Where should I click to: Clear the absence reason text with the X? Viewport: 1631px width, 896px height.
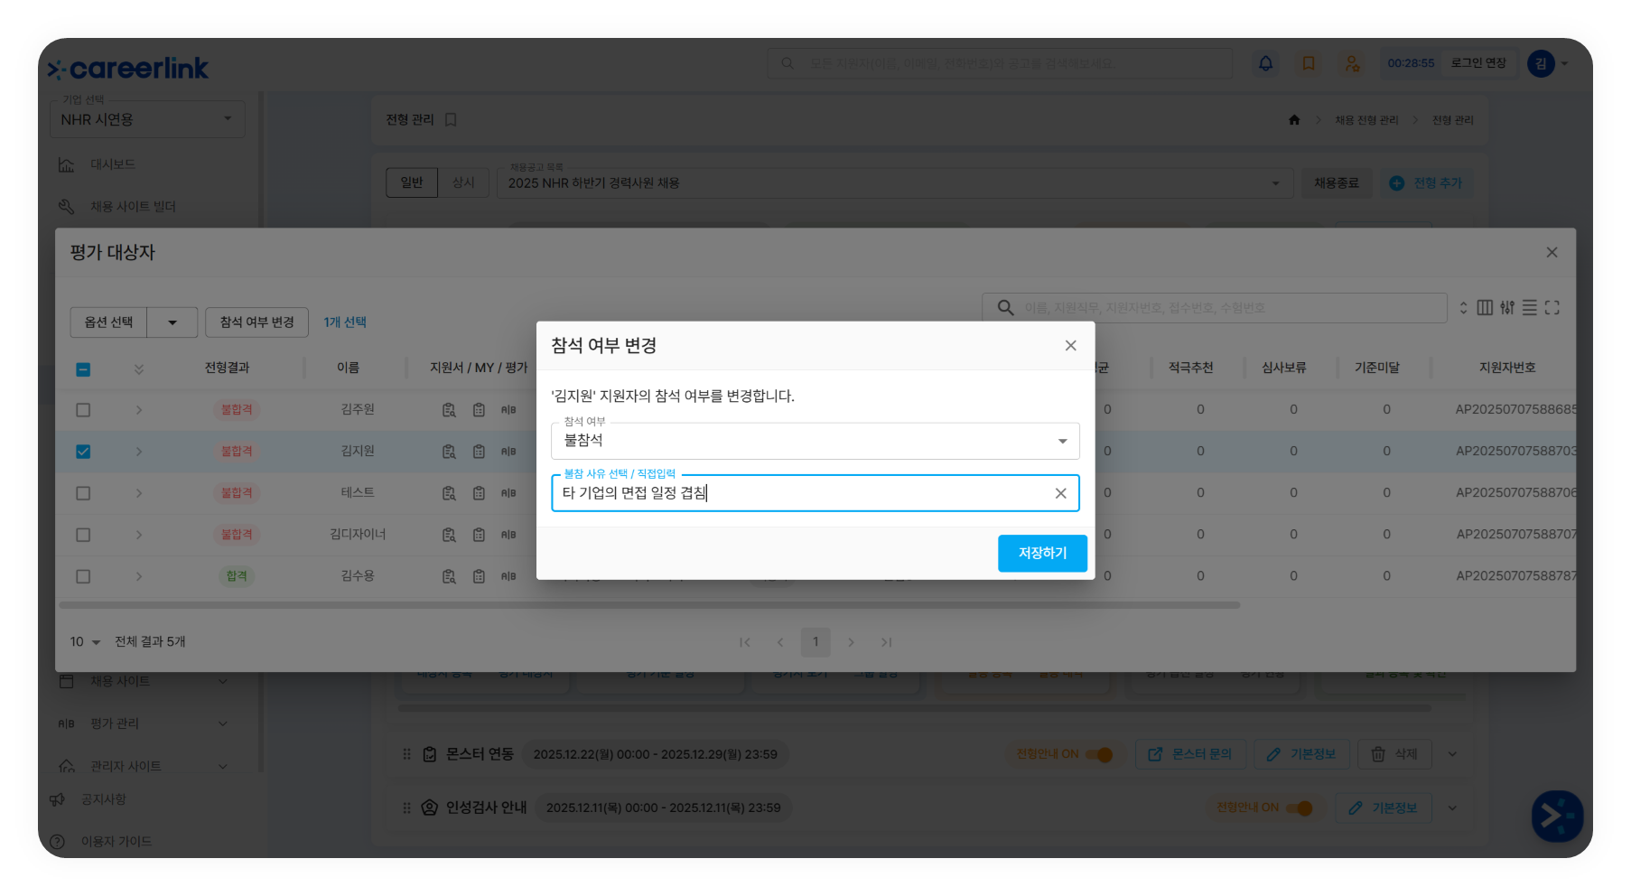[x=1061, y=493]
